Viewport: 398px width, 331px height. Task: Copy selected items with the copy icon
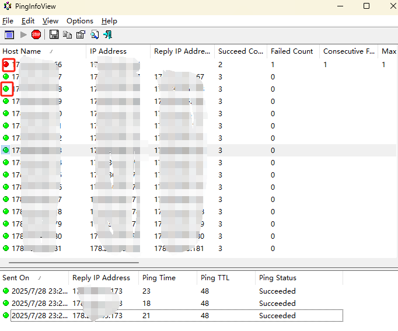(68, 35)
